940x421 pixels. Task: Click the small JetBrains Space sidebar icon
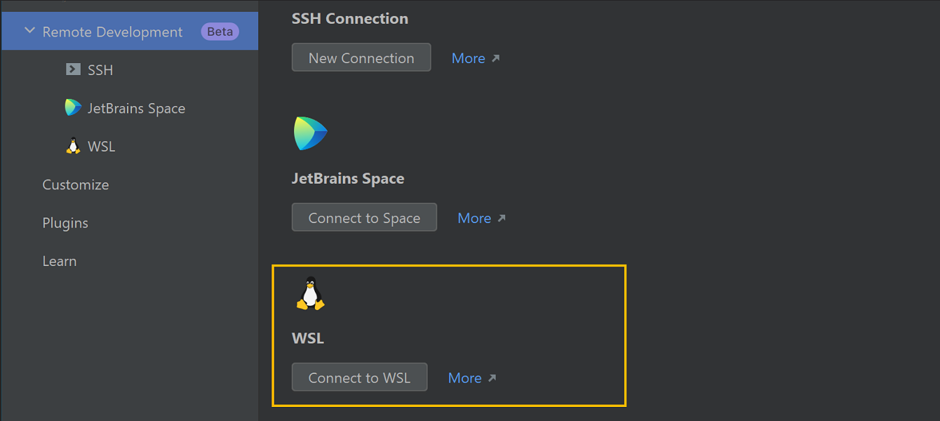(73, 108)
